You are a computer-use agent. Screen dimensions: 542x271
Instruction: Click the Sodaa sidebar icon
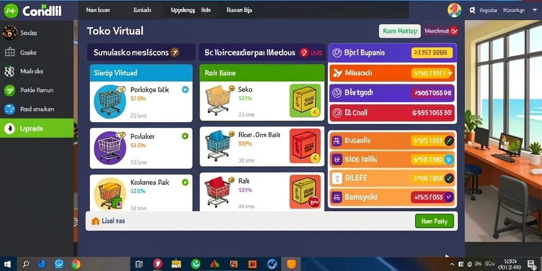point(10,33)
